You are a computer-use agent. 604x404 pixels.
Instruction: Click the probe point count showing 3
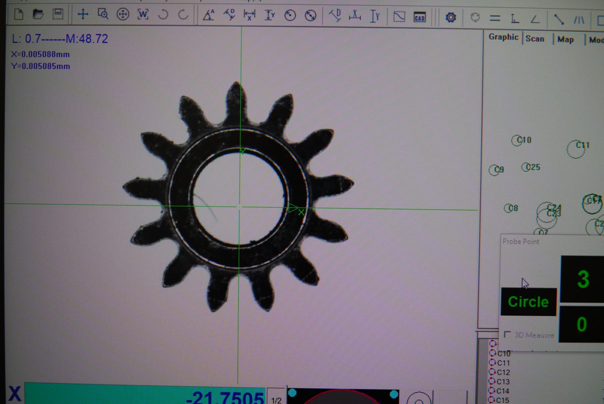(x=583, y=279)
